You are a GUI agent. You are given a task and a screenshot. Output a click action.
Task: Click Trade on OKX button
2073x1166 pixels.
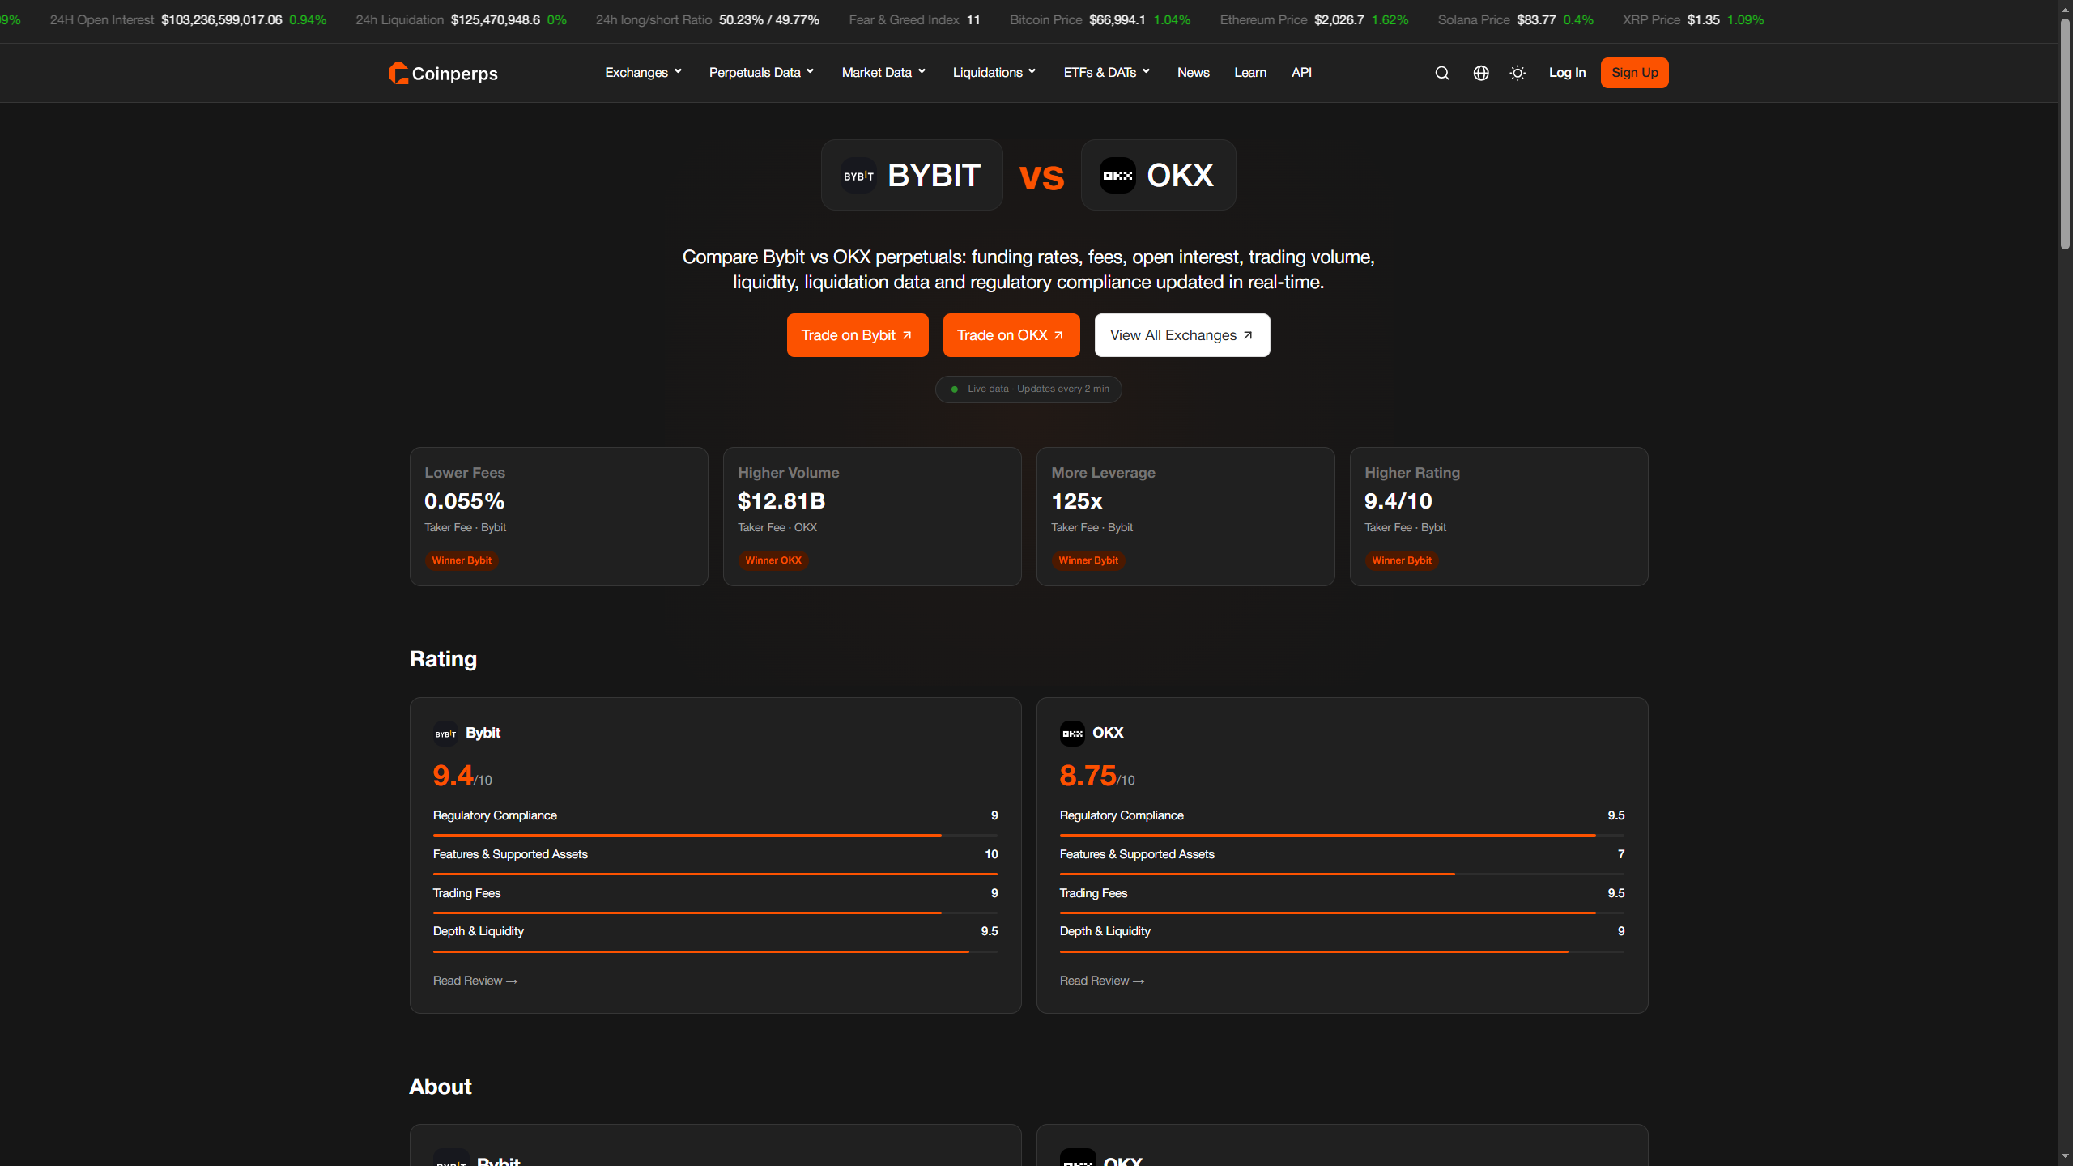1011,335
